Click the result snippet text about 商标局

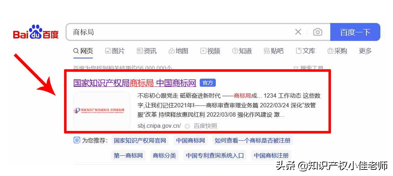pos(229,106)
